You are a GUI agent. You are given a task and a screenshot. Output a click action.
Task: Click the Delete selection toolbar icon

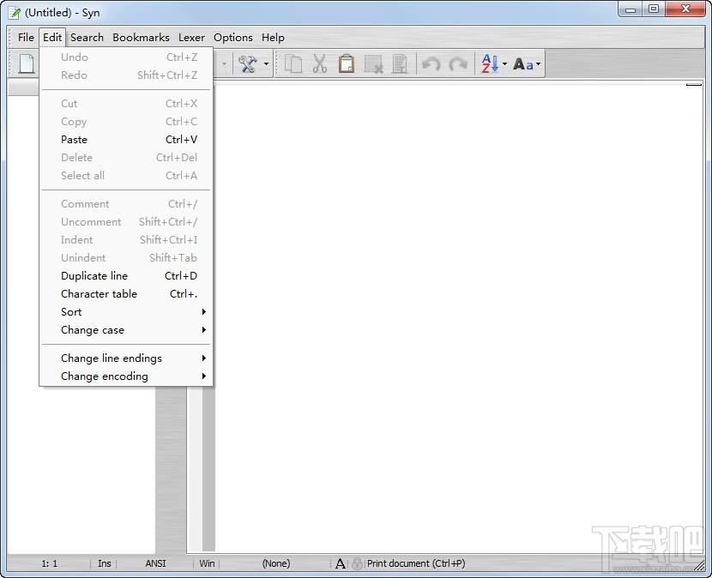(374, 64)
